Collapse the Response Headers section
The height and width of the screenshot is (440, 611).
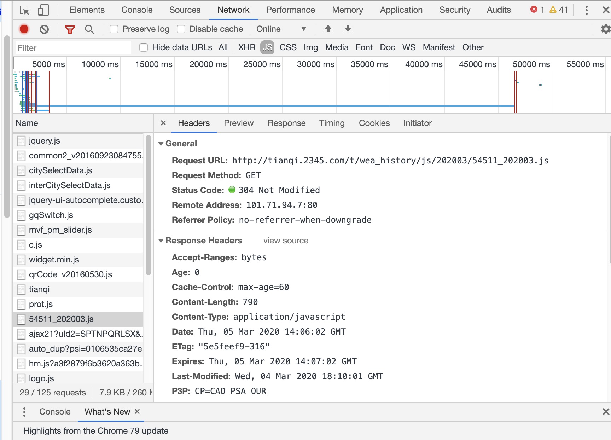tap(161, 241)
